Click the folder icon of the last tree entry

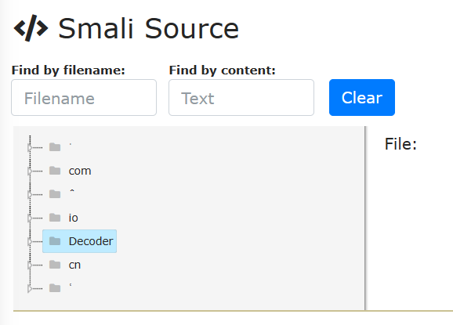coord(55,288)
